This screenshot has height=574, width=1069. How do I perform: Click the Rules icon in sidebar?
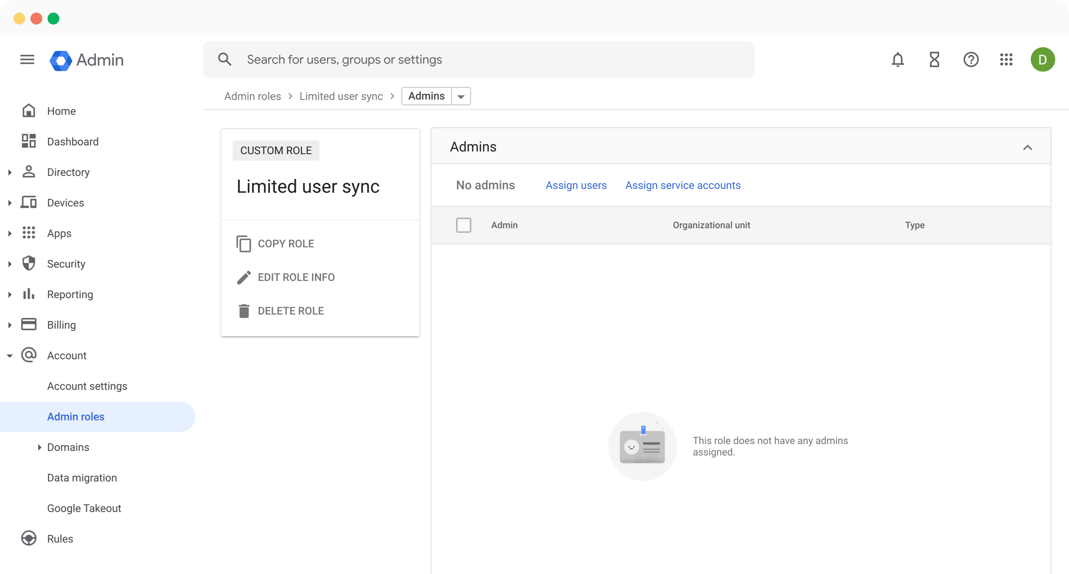(x=29, y=538)
